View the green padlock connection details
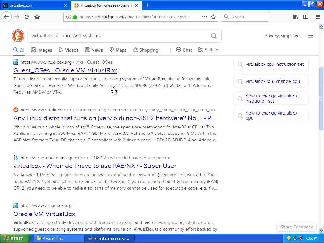 click(x=75, y=17)
